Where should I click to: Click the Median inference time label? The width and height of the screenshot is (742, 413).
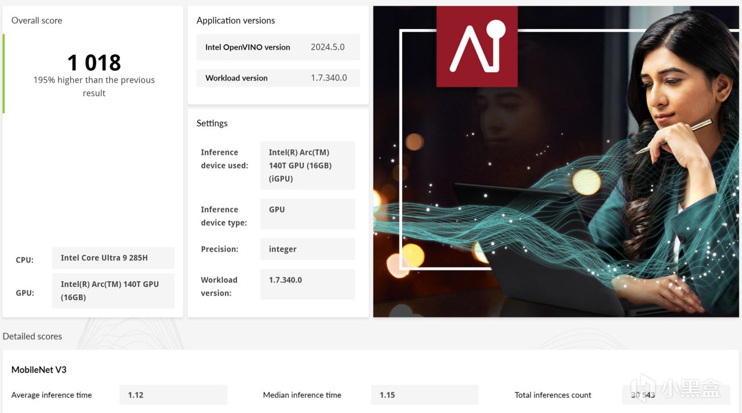coord(302,395)
